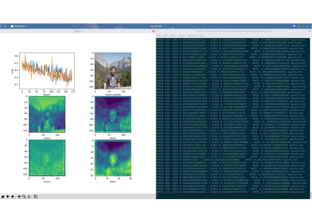Viewport: 312px width, 222px height.
Task: Open the terminal Help menu
Action: pos(202,36)
